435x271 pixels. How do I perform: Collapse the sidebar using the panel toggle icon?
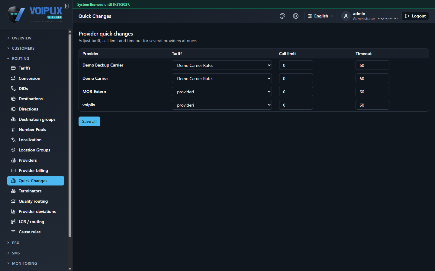[x=66, y=6]
